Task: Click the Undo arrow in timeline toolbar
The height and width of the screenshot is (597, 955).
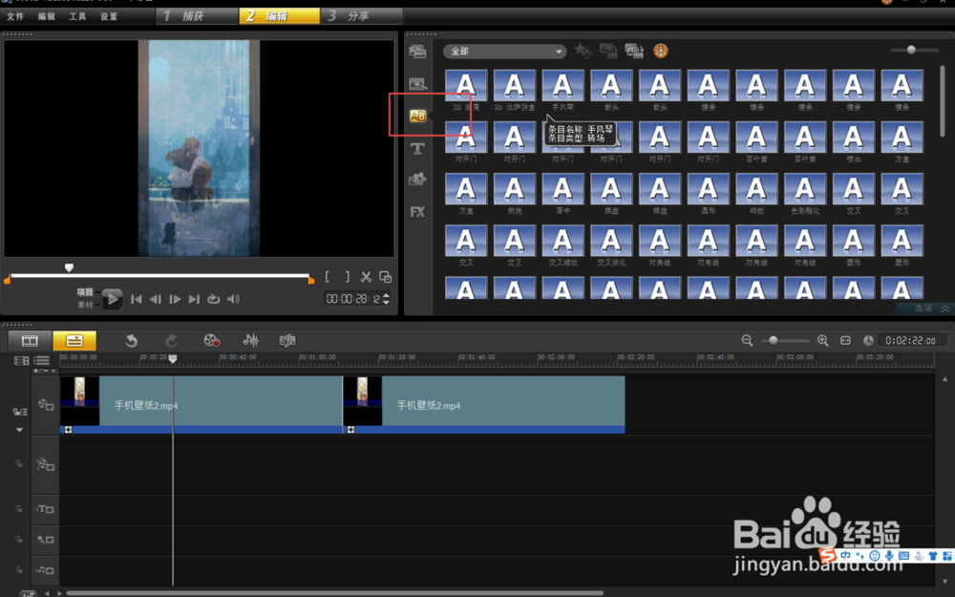Action: (x=131, y=341)
